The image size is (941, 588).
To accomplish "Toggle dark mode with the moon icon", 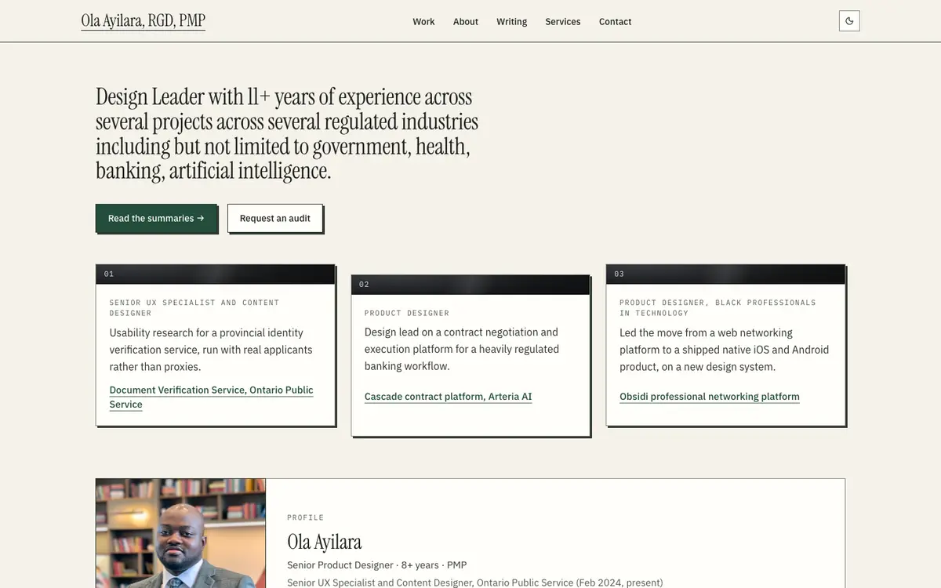I will pyautogui.click(x=849, y=21).
